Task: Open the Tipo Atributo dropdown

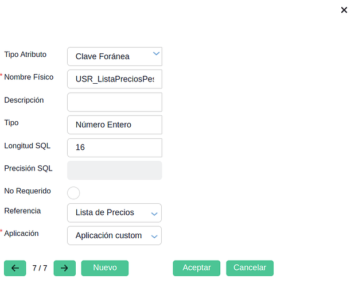Action: click(x=115, y=56)
